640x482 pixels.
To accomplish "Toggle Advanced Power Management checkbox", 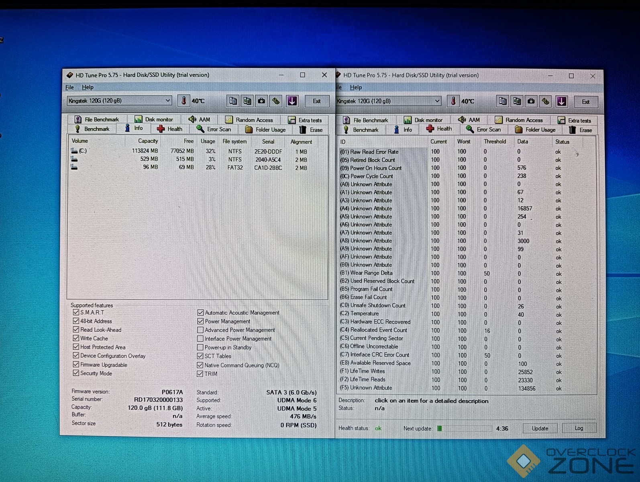I will (200, 330).
